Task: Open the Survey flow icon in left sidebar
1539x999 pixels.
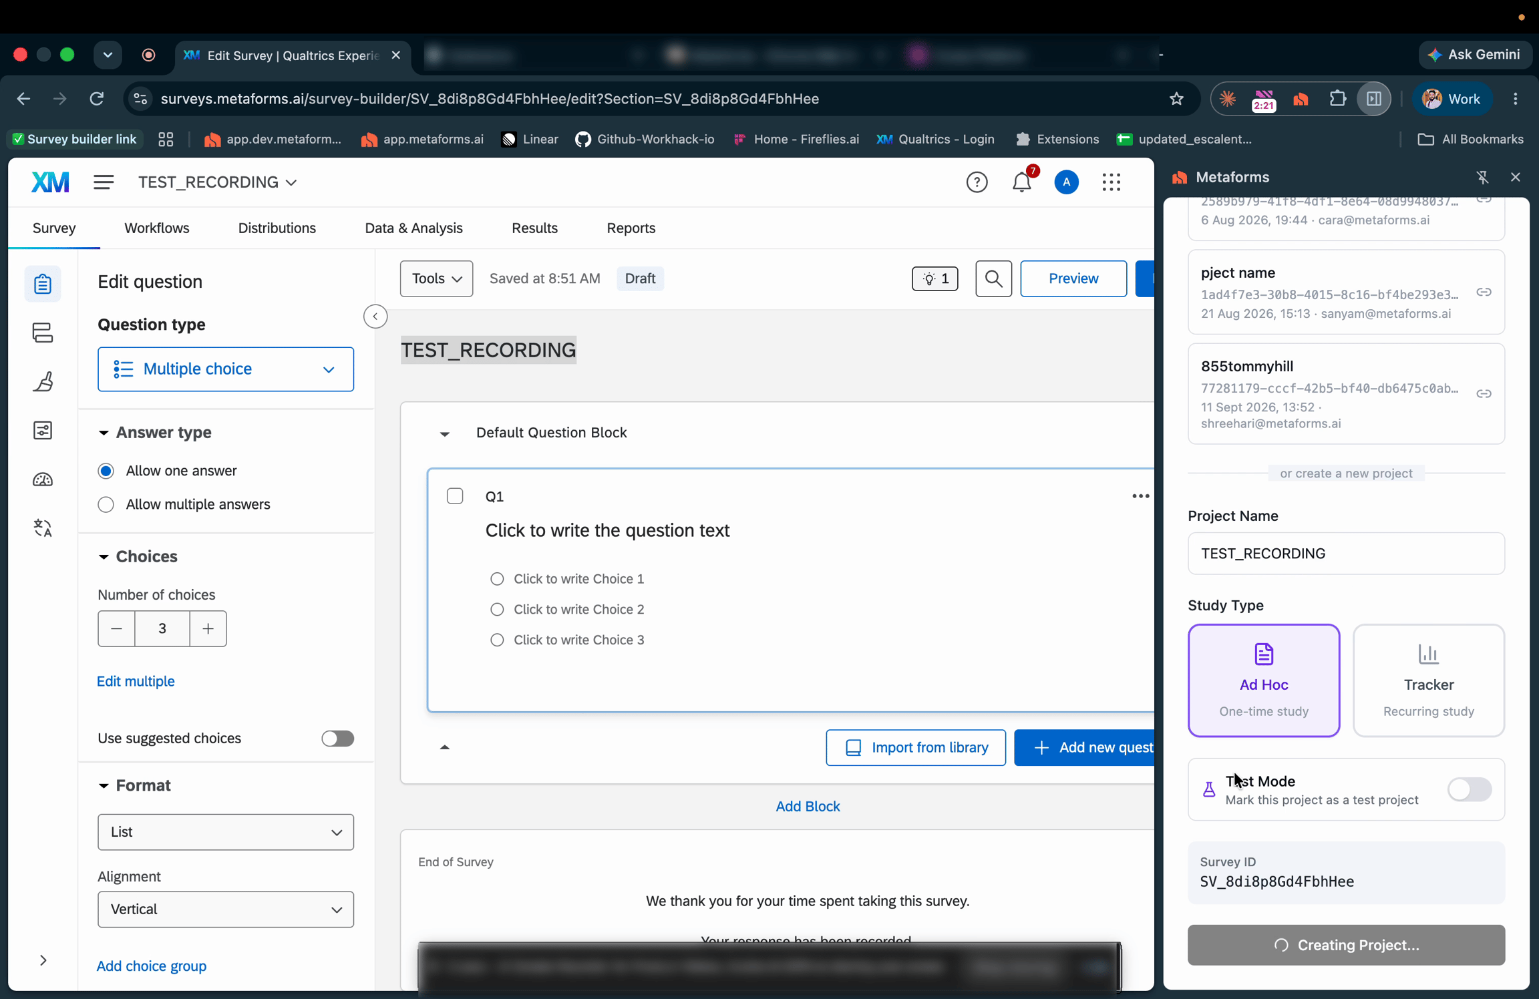Action: (x=43, y=333)
